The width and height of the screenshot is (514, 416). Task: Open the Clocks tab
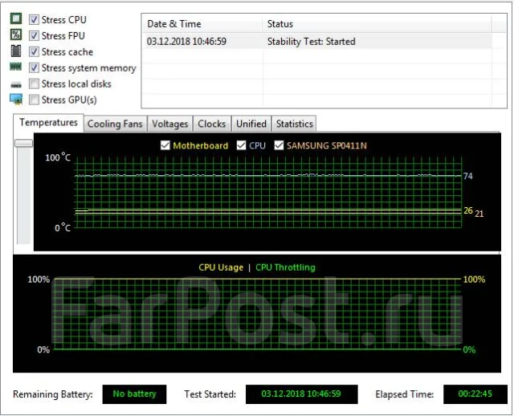pos(212,124)
